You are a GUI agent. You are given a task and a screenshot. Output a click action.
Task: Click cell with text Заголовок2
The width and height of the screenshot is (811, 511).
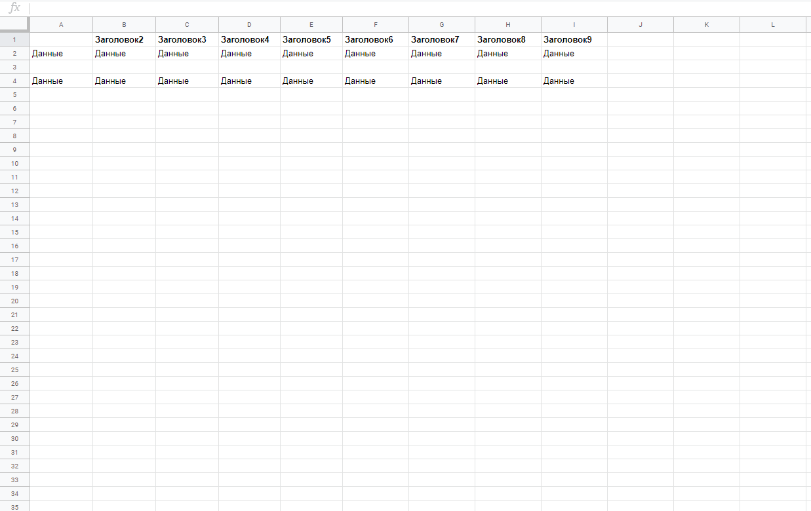(x=124, y=39)
